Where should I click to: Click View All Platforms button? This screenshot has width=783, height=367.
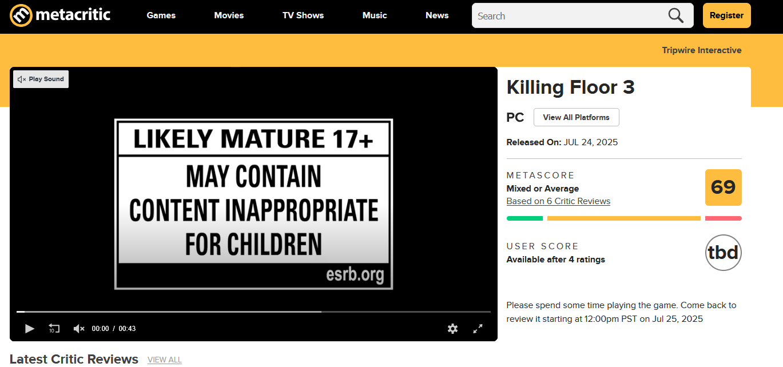[x=576, y=117]
